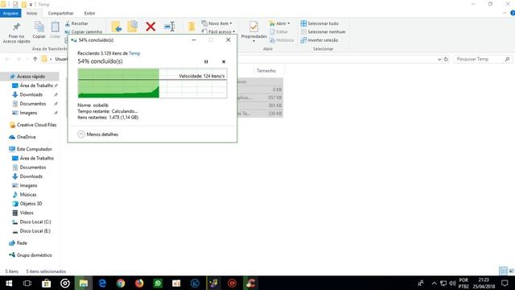515x290 pixels.
Task: Click the volume icon in system tray
Action: (452, 283)
